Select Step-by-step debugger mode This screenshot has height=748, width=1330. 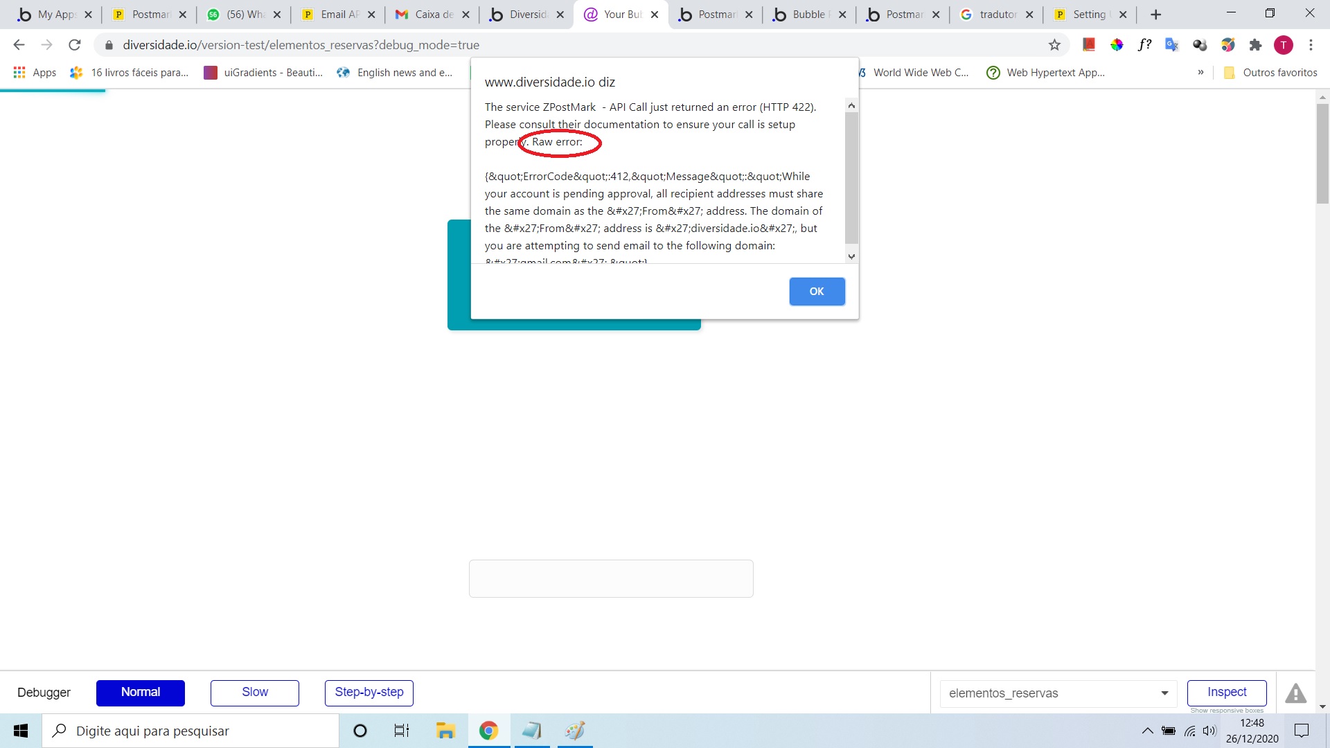pyautogui.click(x=369, y=693)
